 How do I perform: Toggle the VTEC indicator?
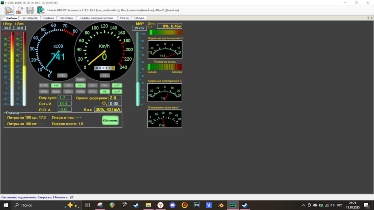[x=62, y=75]
